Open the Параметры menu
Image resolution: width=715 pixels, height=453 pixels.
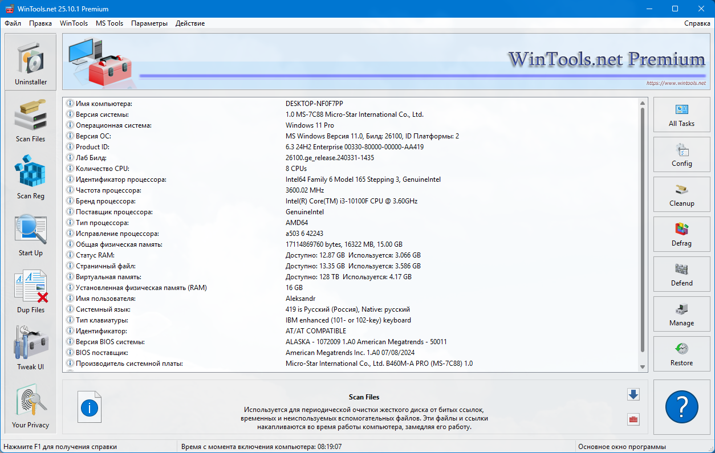(149, 23)
